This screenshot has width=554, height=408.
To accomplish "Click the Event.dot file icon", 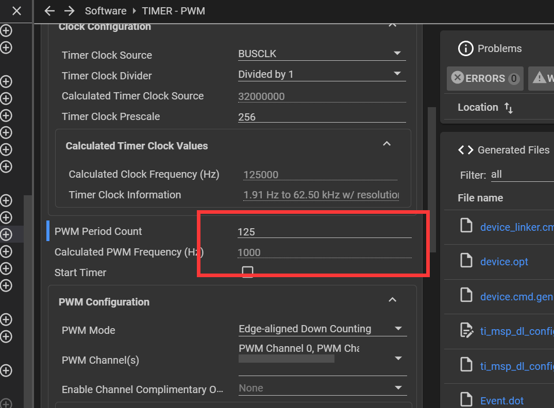I will pos(466,400).
